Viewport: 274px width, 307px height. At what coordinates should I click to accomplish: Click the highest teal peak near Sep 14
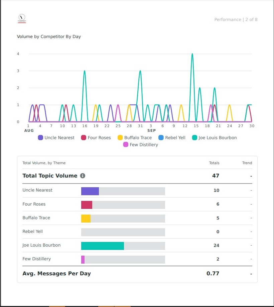[192, 54]
